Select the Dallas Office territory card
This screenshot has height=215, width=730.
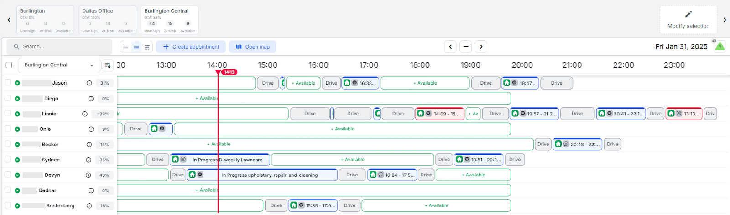click(107, 20)
